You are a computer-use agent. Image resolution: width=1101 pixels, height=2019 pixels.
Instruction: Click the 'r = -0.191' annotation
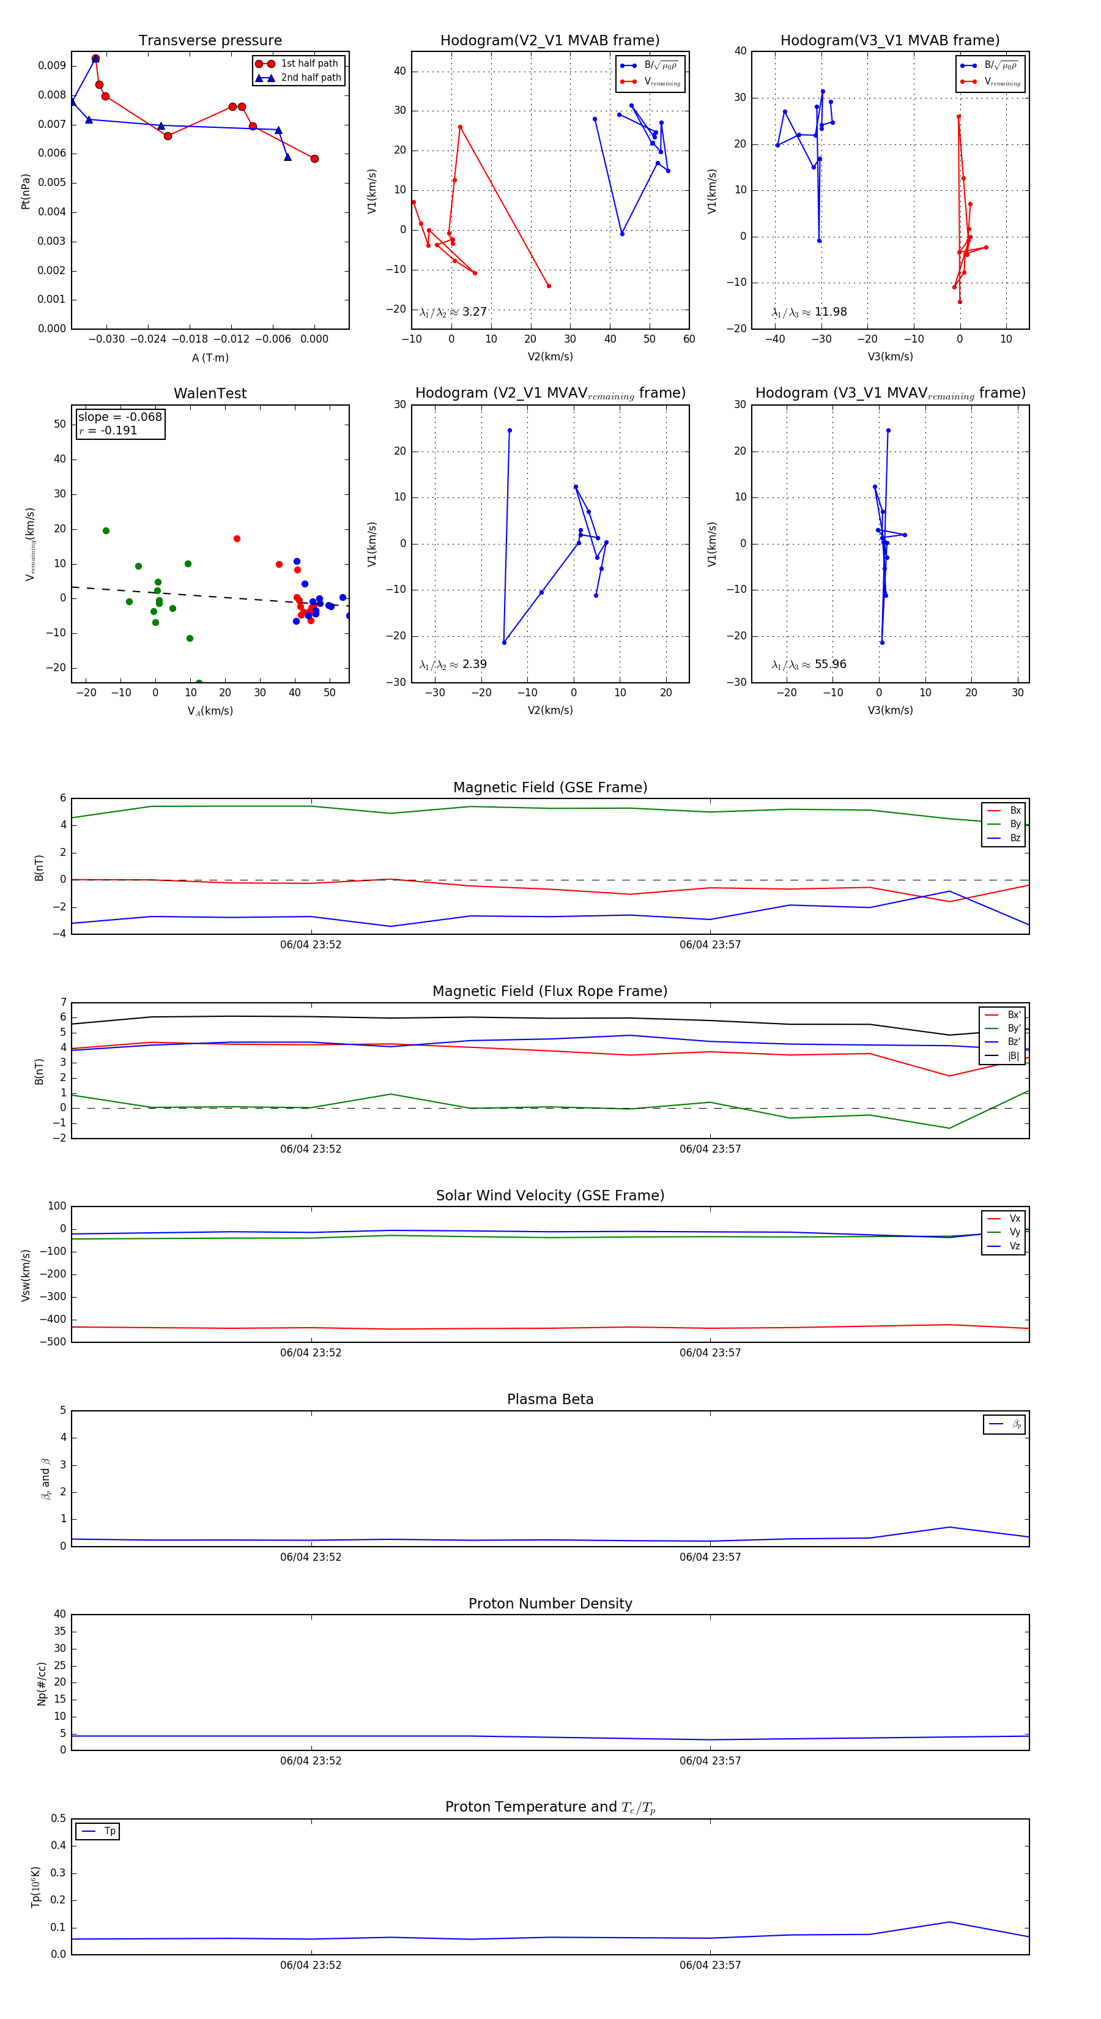108,430
